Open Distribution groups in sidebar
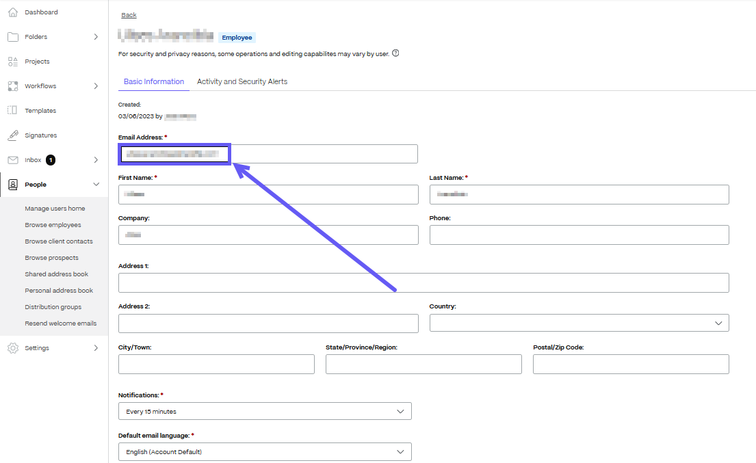 [53, 307]
